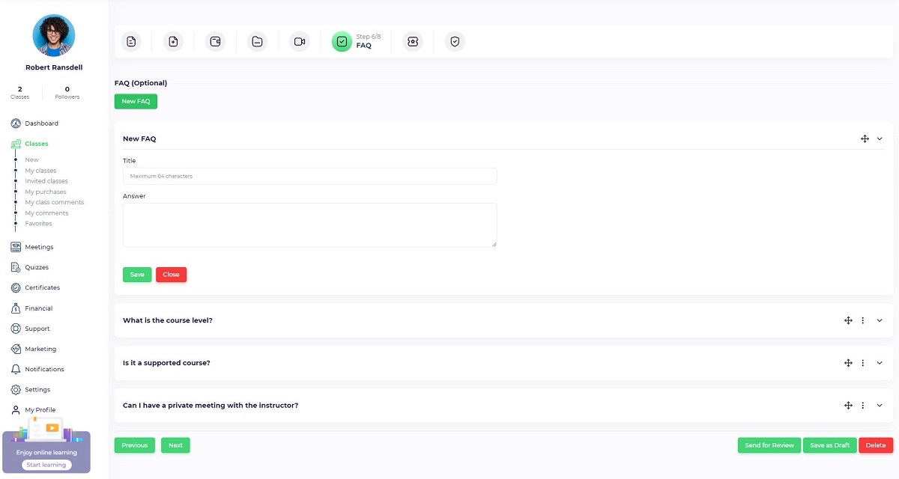Open Quizzes in the sidebar
Image resolution: width=899 pixels, height=479 pixels.
tap(36, 267)
